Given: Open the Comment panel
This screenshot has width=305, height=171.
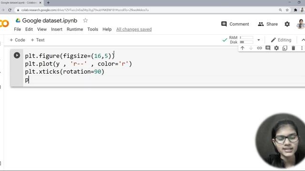Looking at the screenshot, I should click(235, 24).
